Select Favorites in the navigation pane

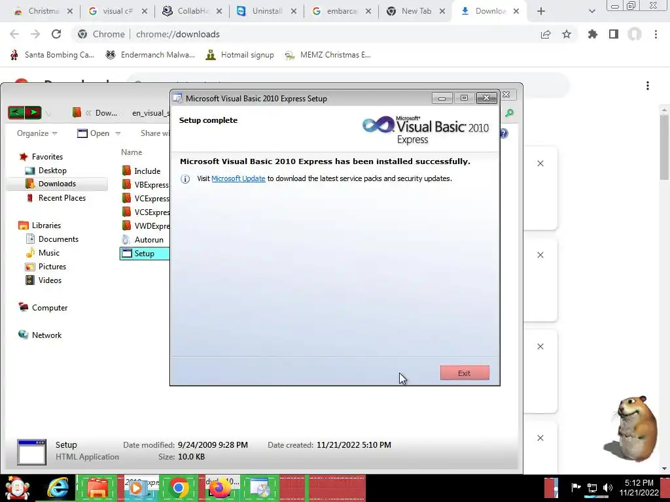coord(41,157)
